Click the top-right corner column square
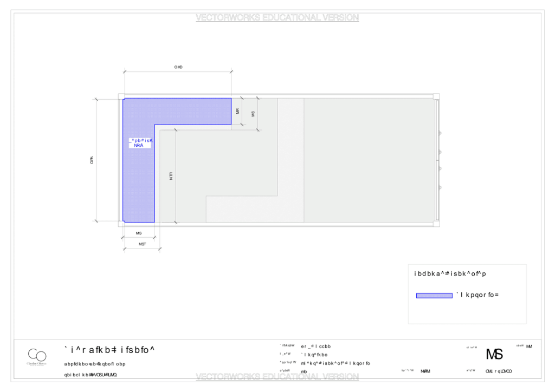This screenshot has height=392, width=555. [x=436, y=96]
